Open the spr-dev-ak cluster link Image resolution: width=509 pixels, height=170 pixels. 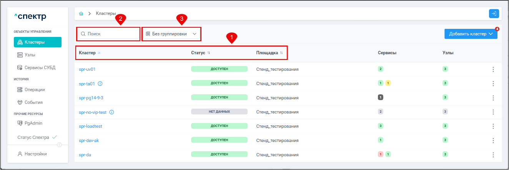click(89, 140)
